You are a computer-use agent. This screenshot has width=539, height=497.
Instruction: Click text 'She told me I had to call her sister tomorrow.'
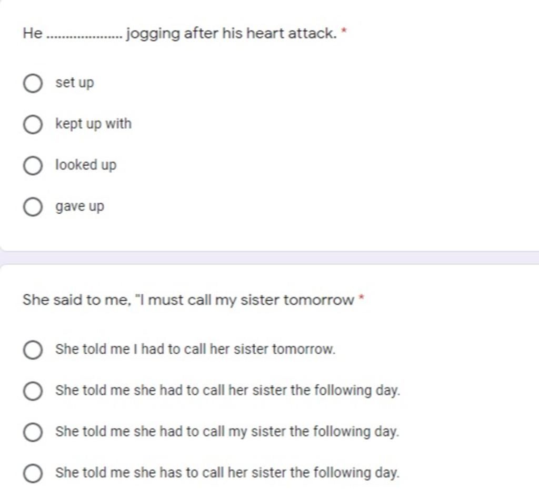pyautogui.click(x=195, y=349)
